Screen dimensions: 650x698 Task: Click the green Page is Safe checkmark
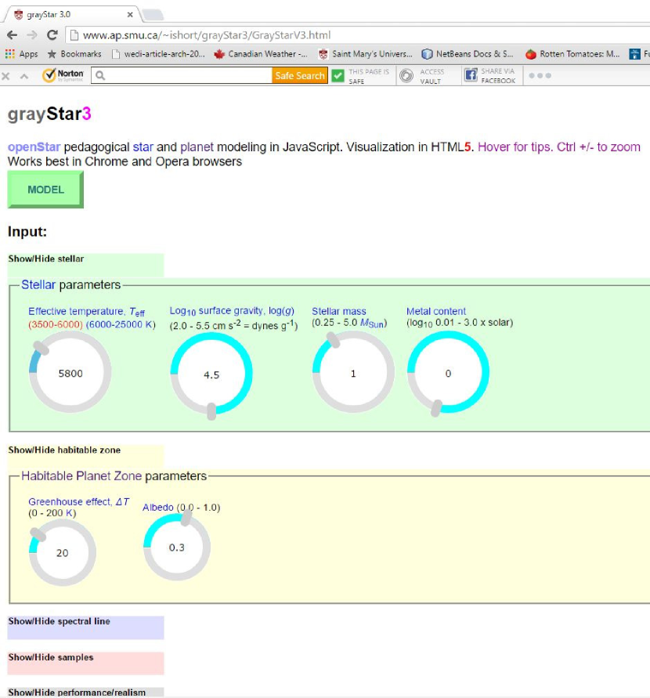pos(338,75)
